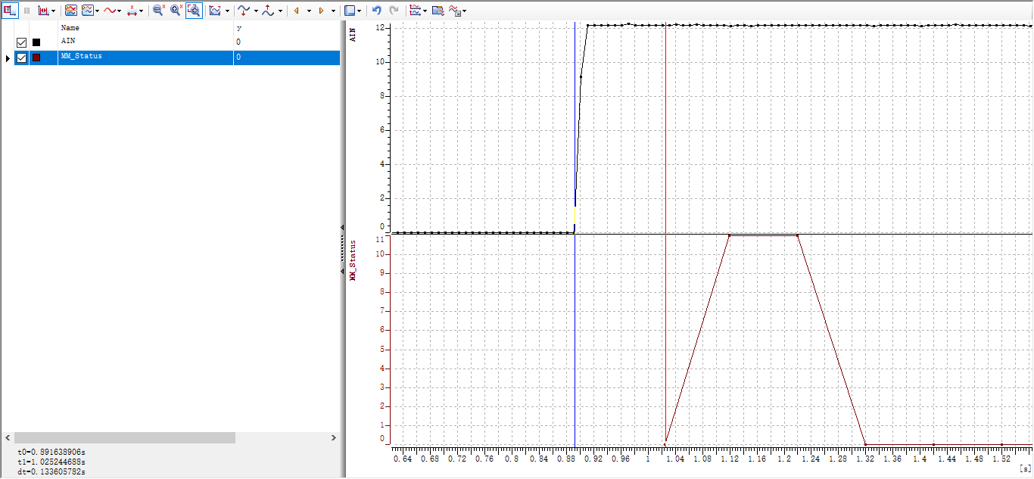Screen dimensions: 1034x479
Task: Click the grey redo arrow
Action: 394,11
